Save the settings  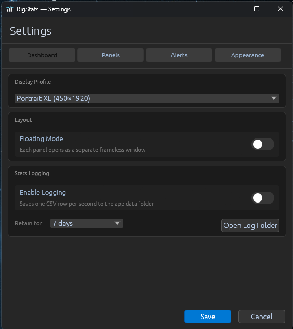click(x=208, y=317)
